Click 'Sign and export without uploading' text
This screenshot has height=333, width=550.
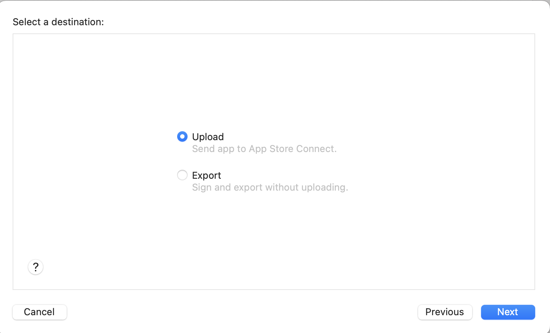click(270, 187)
